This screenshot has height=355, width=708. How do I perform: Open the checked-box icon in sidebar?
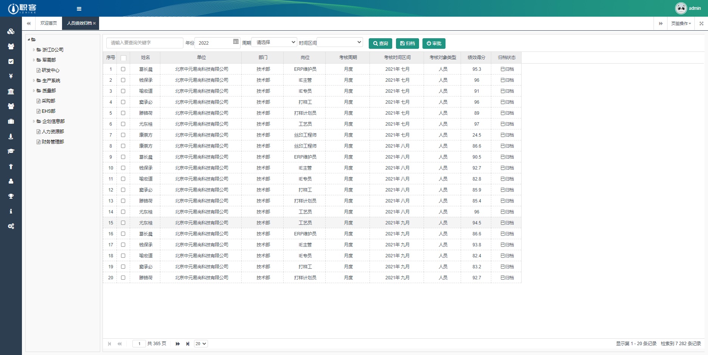pos(11,61)
